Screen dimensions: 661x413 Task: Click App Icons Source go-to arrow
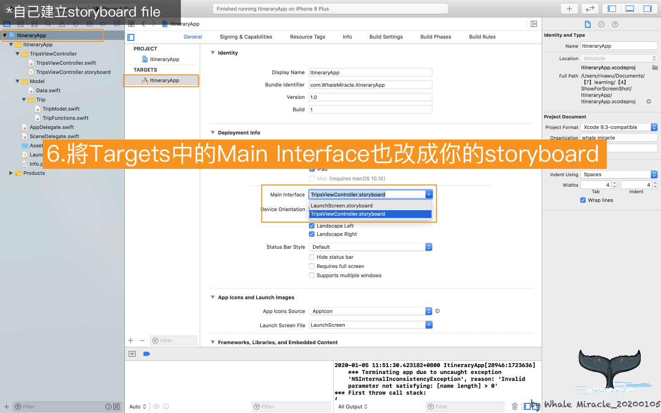[x=437, y=311]
